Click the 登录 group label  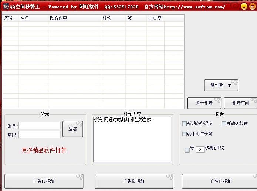click(45, 114)
